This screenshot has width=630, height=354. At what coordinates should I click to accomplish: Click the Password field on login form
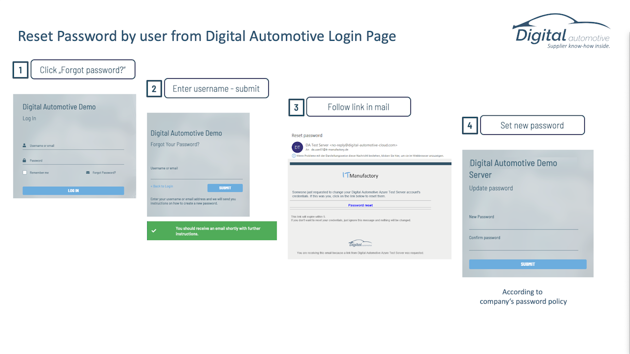pos(73,160)
